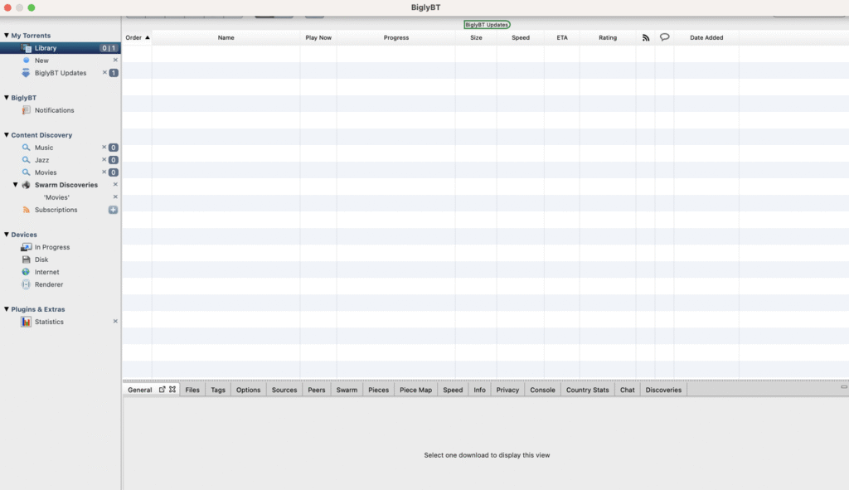Click the BiglyBT Updates tag button
Image resolution: width=849 pixels, height=490 pixels.
[x=487, y=25]
